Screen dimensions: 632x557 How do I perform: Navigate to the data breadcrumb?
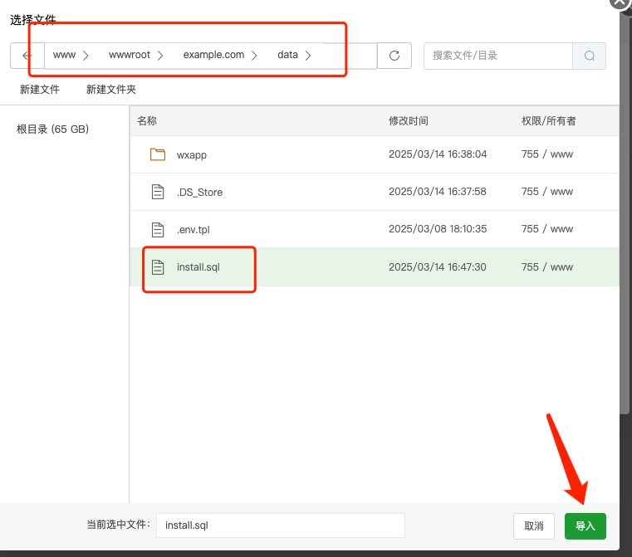[x=288, y=55]
